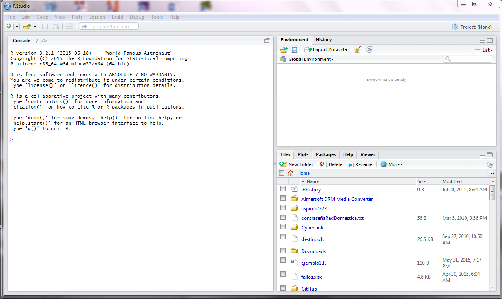
Task: Open the List view dropdown
Action: point(484,50)
